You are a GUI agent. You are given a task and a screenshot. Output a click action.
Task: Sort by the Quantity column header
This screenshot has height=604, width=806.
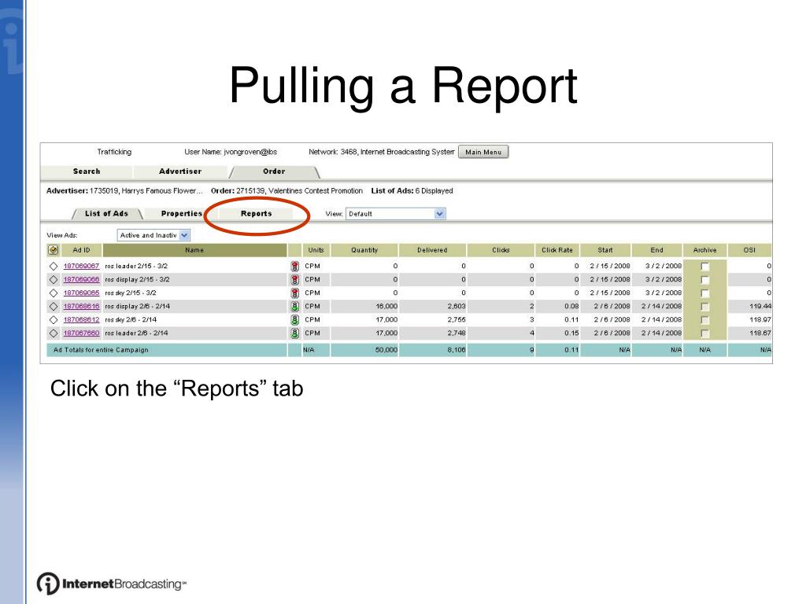tap(364, 250)
